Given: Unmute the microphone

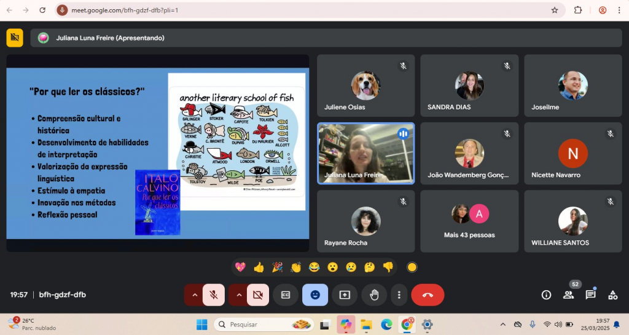Looking at the screenshot, I should click(213, 294).
